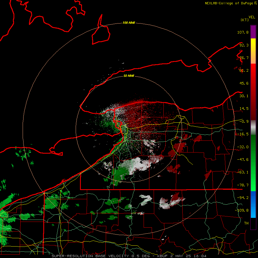
Task: Select the -109.8 velocity scale value
Action: tap(242, 210)
